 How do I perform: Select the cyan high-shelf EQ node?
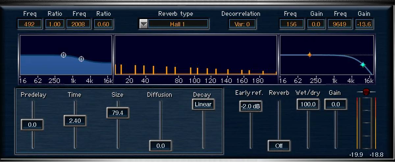(363, 65)
